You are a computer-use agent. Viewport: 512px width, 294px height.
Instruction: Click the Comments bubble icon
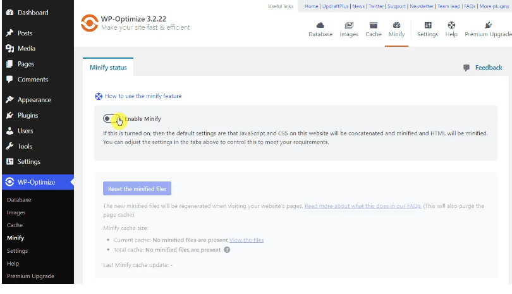point(9,80)
